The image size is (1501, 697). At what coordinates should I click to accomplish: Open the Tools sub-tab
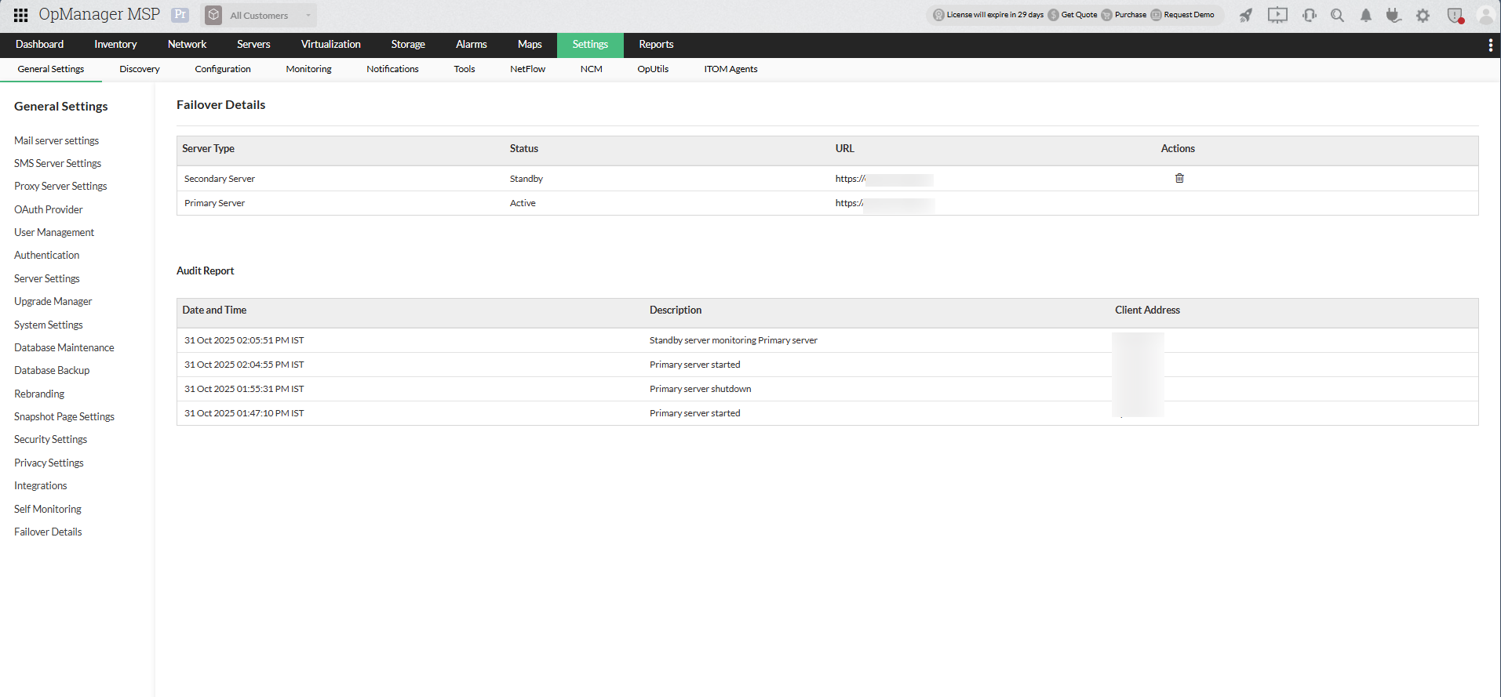click(465, 69)
